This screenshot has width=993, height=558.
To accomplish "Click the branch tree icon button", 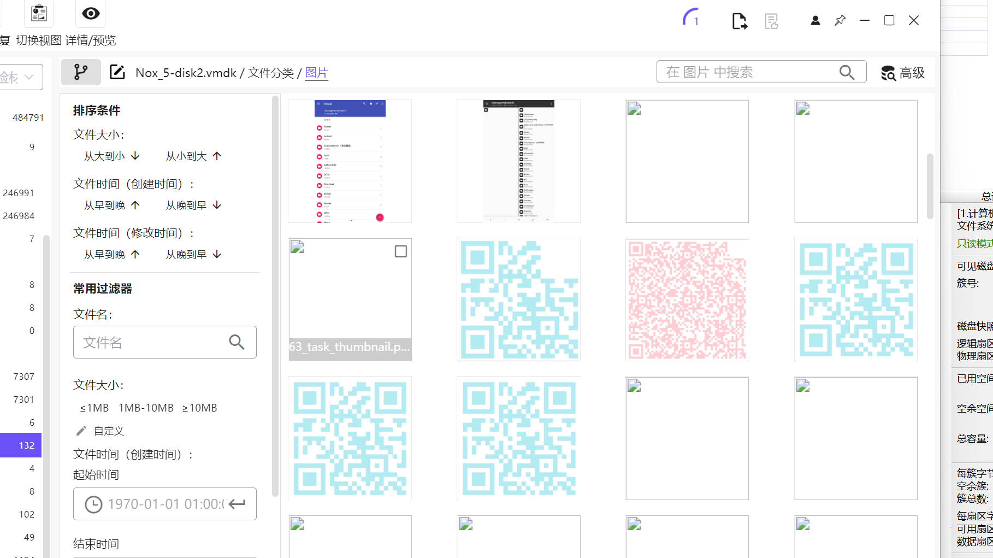I will [81, 72].
